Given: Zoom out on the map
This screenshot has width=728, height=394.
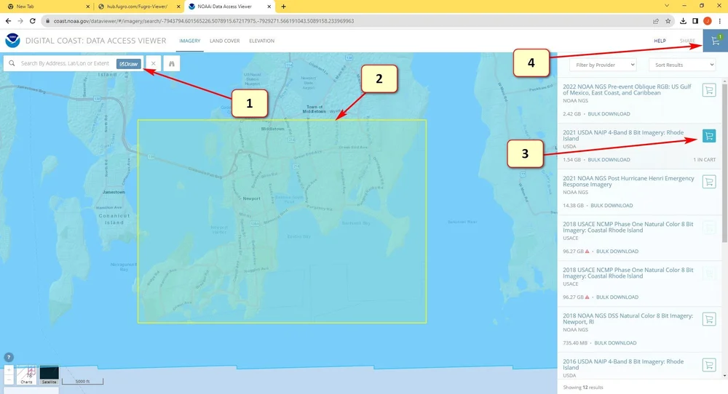Looking at the screenshot, I should pos(9,379).
